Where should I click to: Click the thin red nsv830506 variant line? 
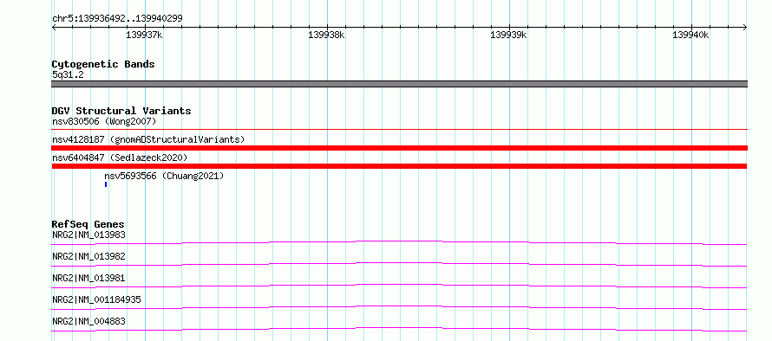tap(399, 129)
